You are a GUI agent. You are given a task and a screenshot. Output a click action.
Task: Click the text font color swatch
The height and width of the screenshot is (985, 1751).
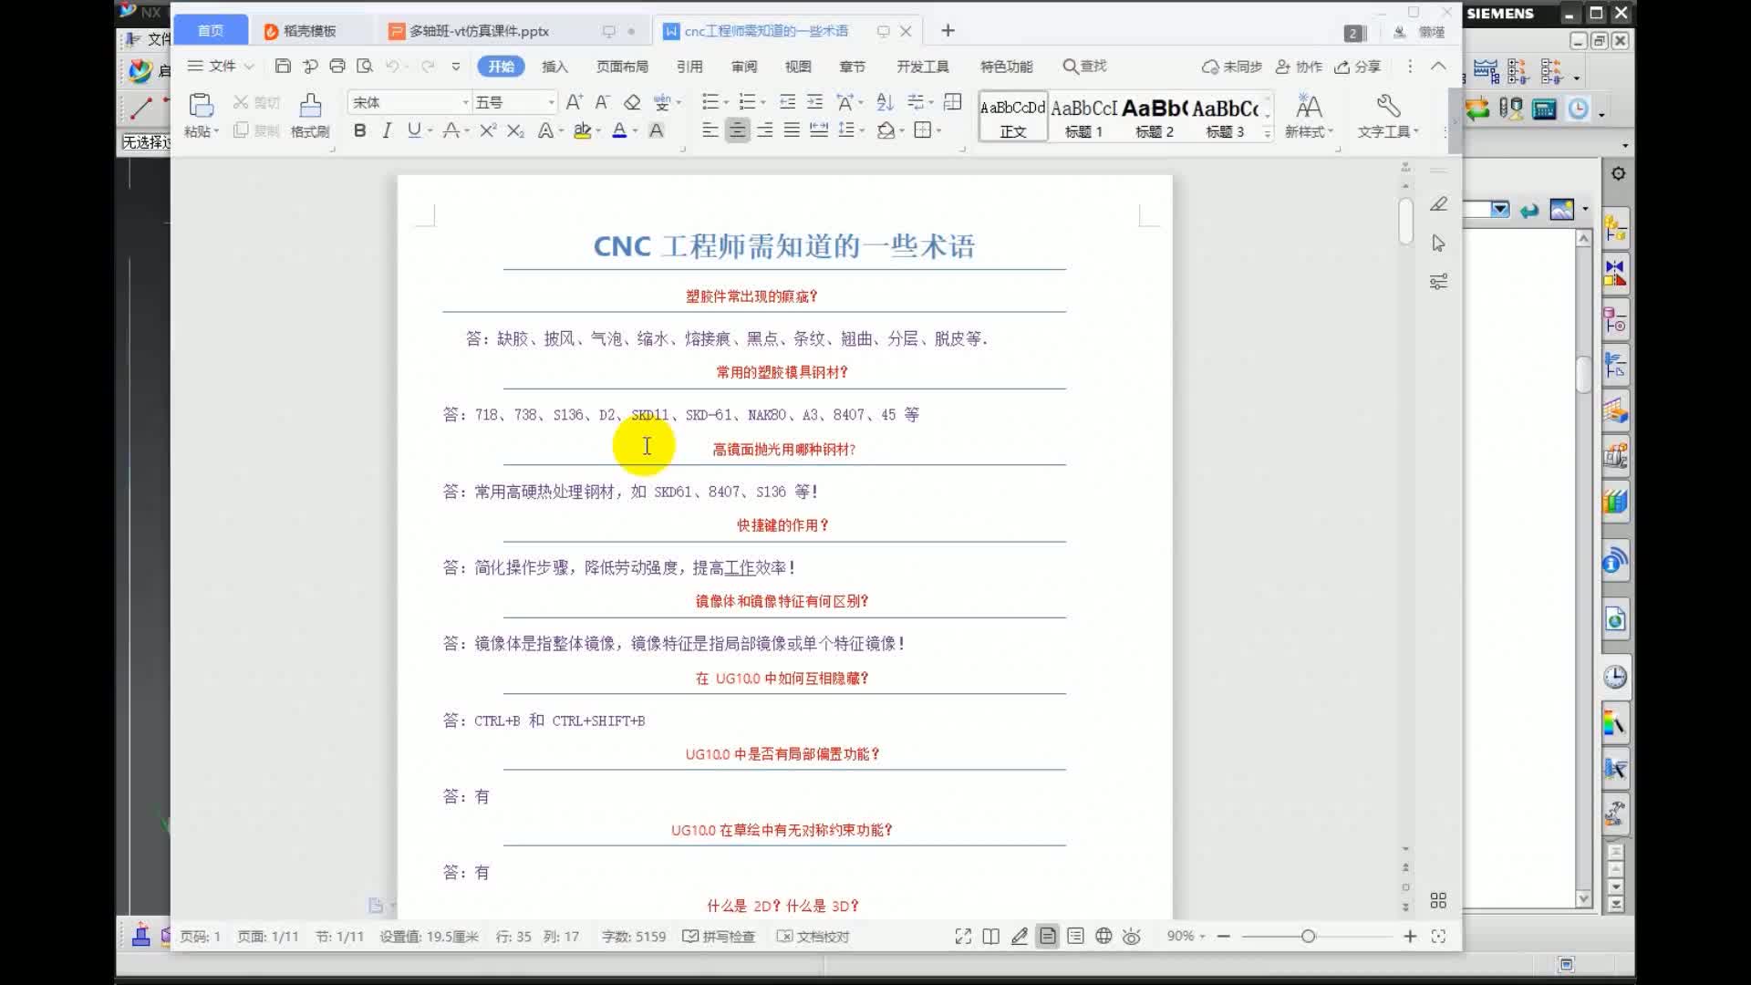tap(619, 131)
